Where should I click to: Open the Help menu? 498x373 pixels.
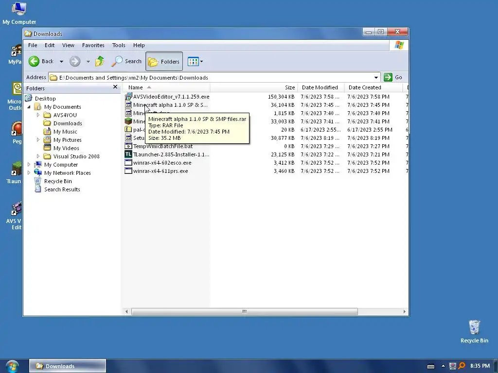[139, 45]
